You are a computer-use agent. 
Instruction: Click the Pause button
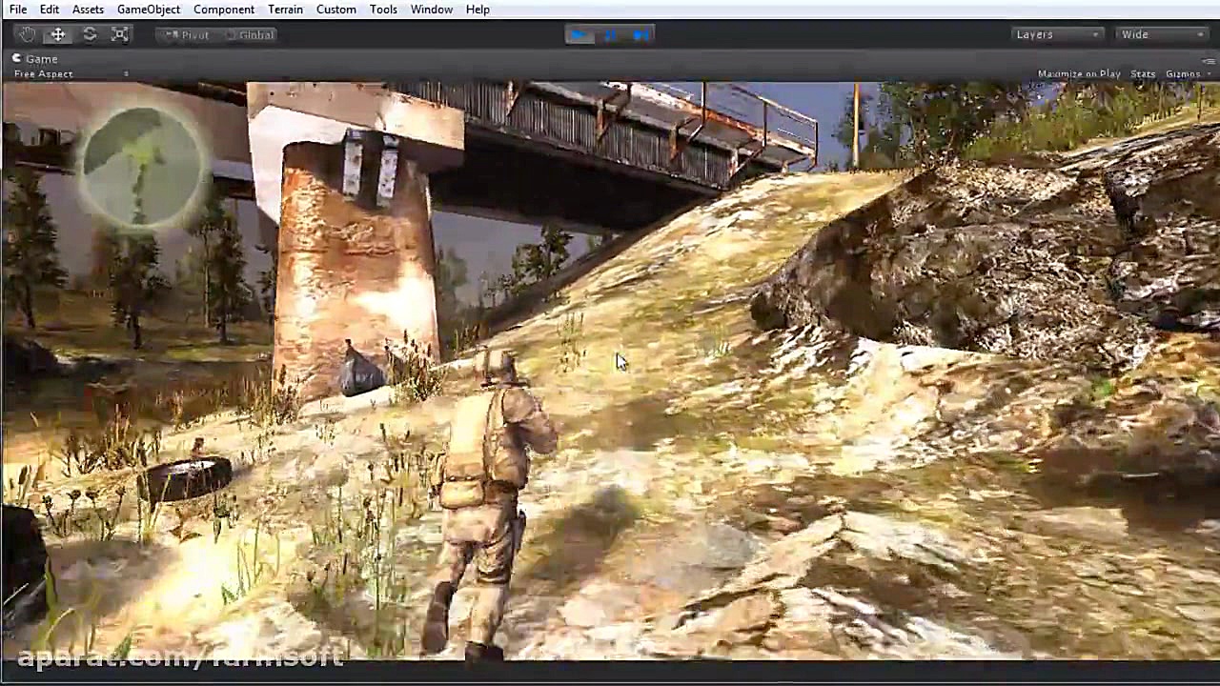click(x=610, y=34)
